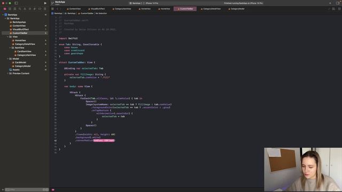Collapse the BankApp group folder
Screen dimensions: 342x192
[5, 19]
